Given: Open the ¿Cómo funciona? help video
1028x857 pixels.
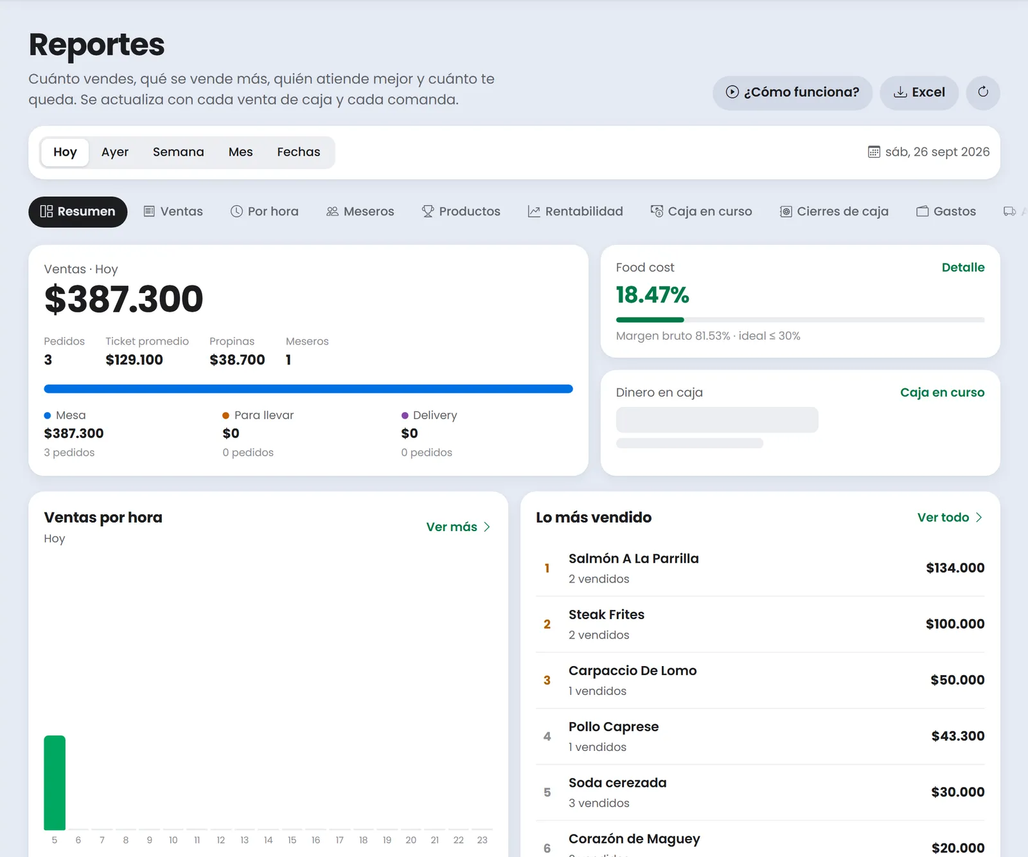Looking at the screenshot, I should pos(792,93).
